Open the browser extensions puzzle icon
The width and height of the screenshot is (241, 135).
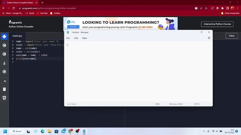pos(223,8)
